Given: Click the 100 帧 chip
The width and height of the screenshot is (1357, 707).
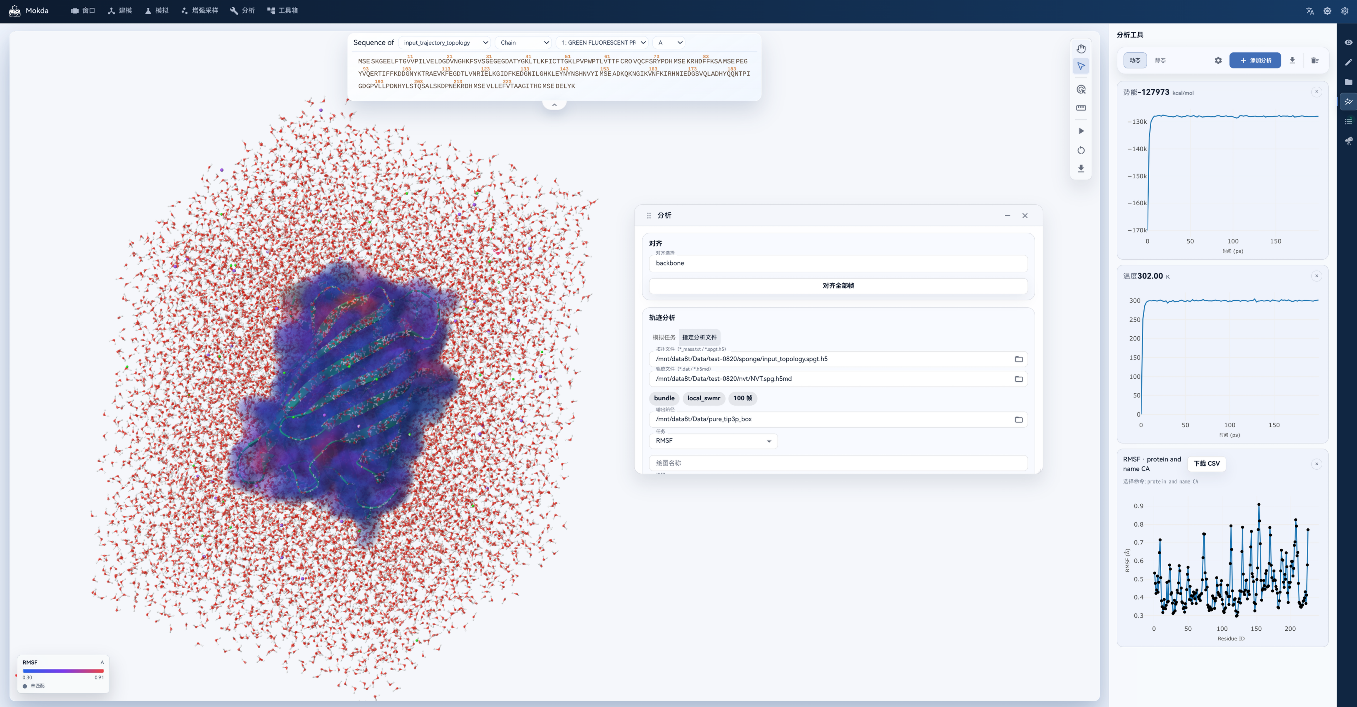Looking at the screenshot, I should 743,399.
